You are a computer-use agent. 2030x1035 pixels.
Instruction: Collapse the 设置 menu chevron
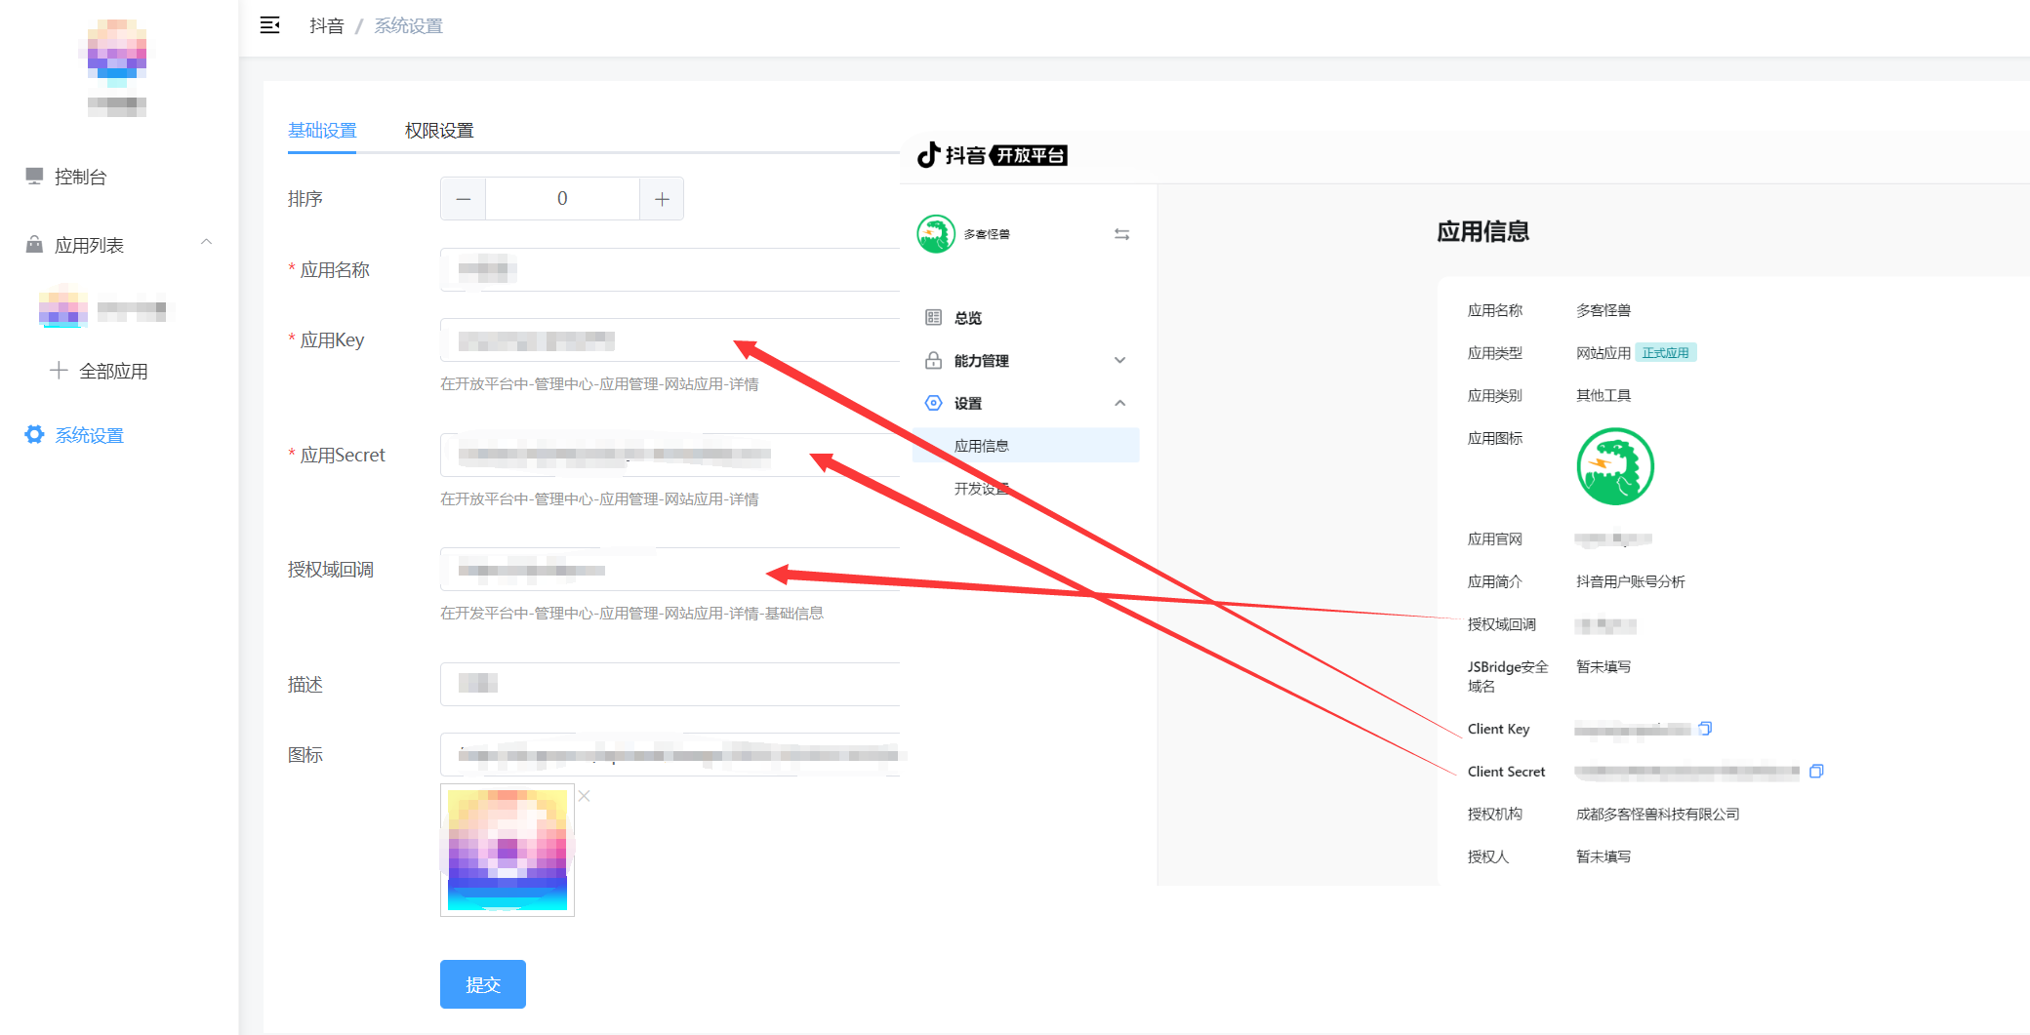(x=1119, y=403)
